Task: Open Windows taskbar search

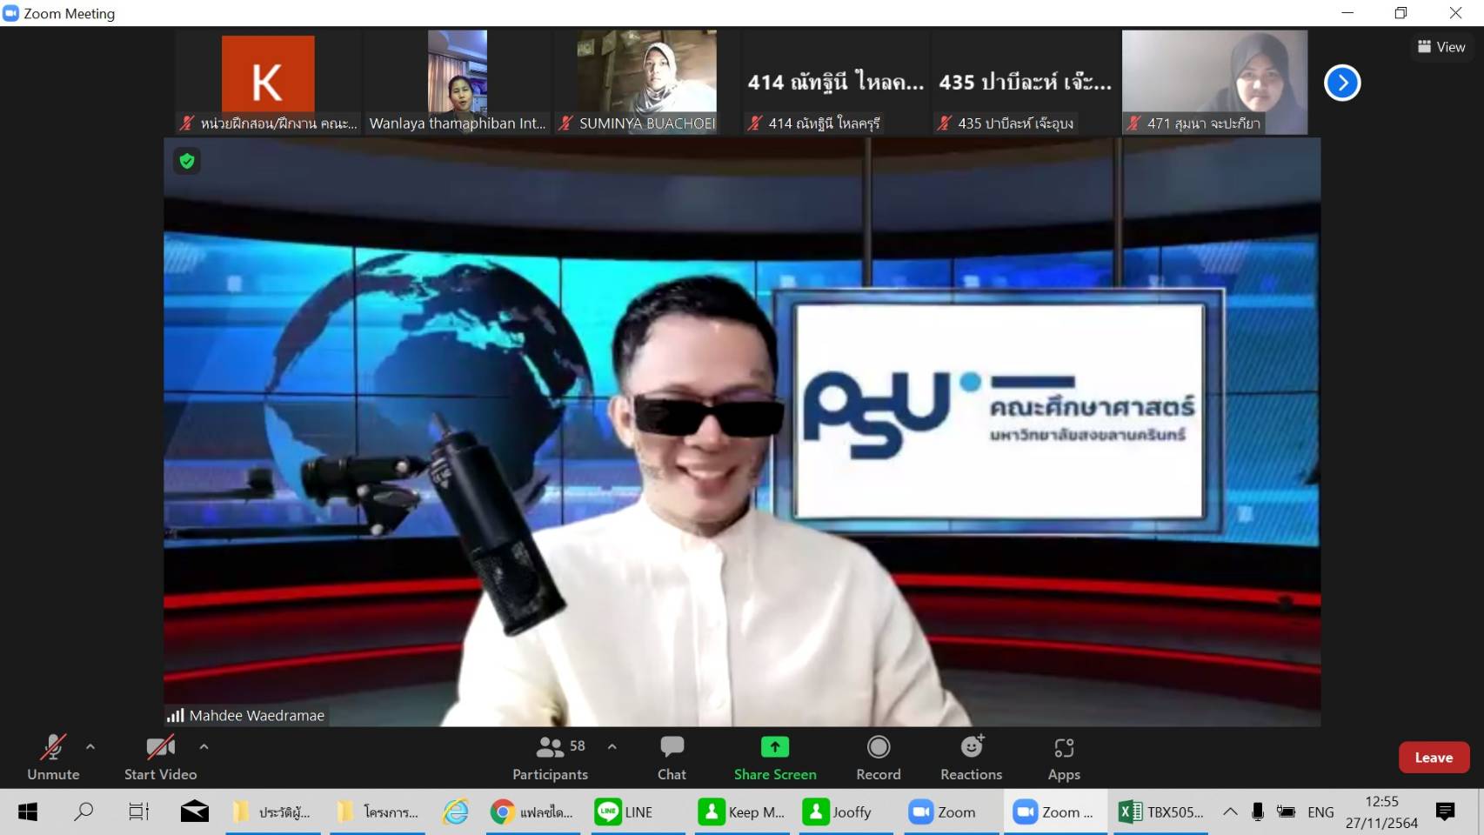Action: coord(84,812)
